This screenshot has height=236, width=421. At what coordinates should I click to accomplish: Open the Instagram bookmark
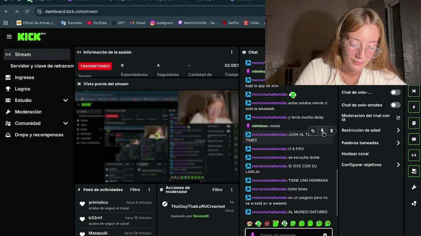pyautogui.click(x=161, y=23)
